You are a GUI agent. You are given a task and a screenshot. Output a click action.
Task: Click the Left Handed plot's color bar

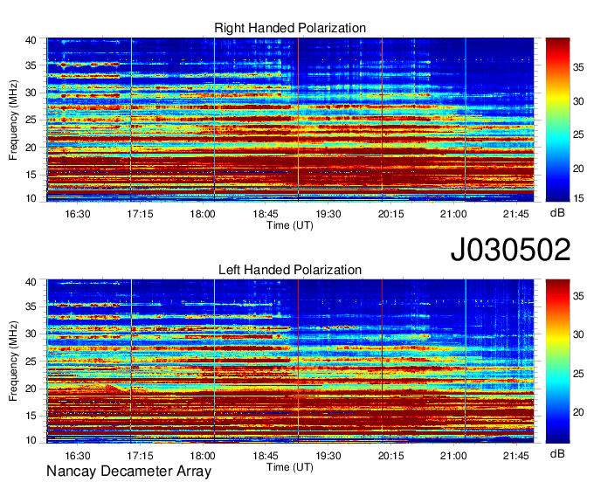coord(557,361)
